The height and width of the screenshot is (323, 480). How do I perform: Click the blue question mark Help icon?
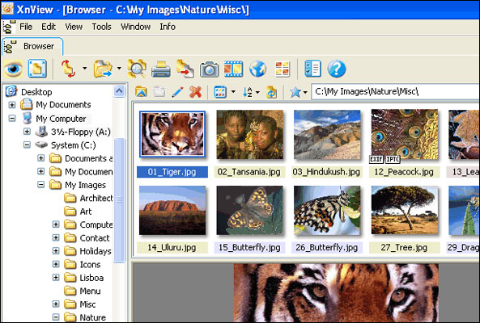(x=337, y=69)
